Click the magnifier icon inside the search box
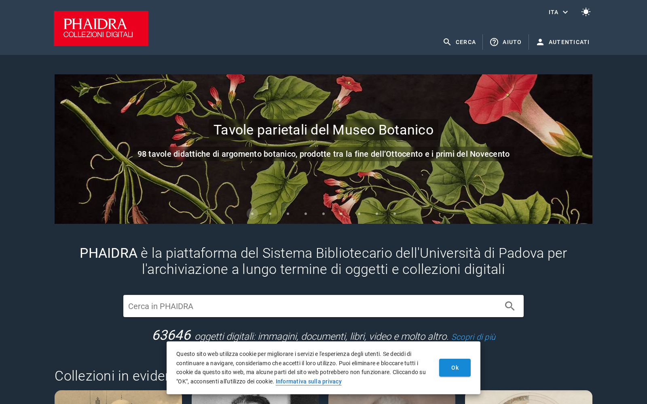The image size is (647, 404). click(x=510, y=306)
